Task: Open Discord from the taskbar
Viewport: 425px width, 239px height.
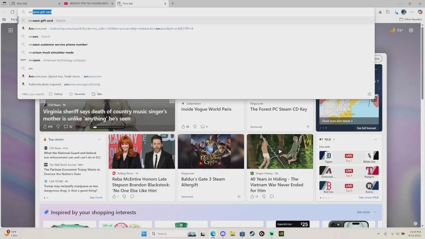Action: tap(223, 234)
